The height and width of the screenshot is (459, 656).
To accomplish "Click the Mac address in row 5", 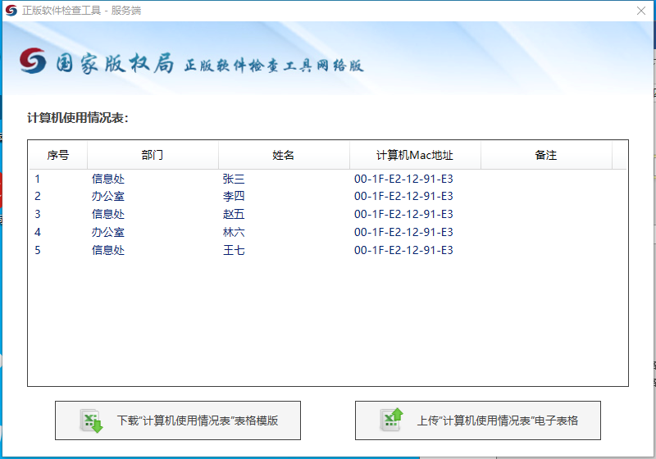I will [x=403, y=250].
